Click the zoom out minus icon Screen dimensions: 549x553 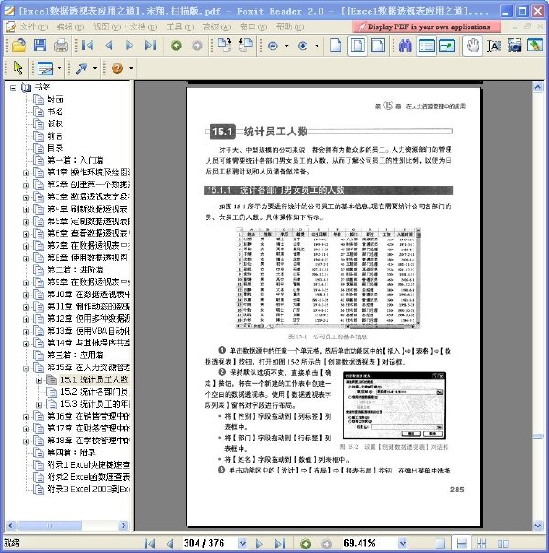[x=273, y=46]
